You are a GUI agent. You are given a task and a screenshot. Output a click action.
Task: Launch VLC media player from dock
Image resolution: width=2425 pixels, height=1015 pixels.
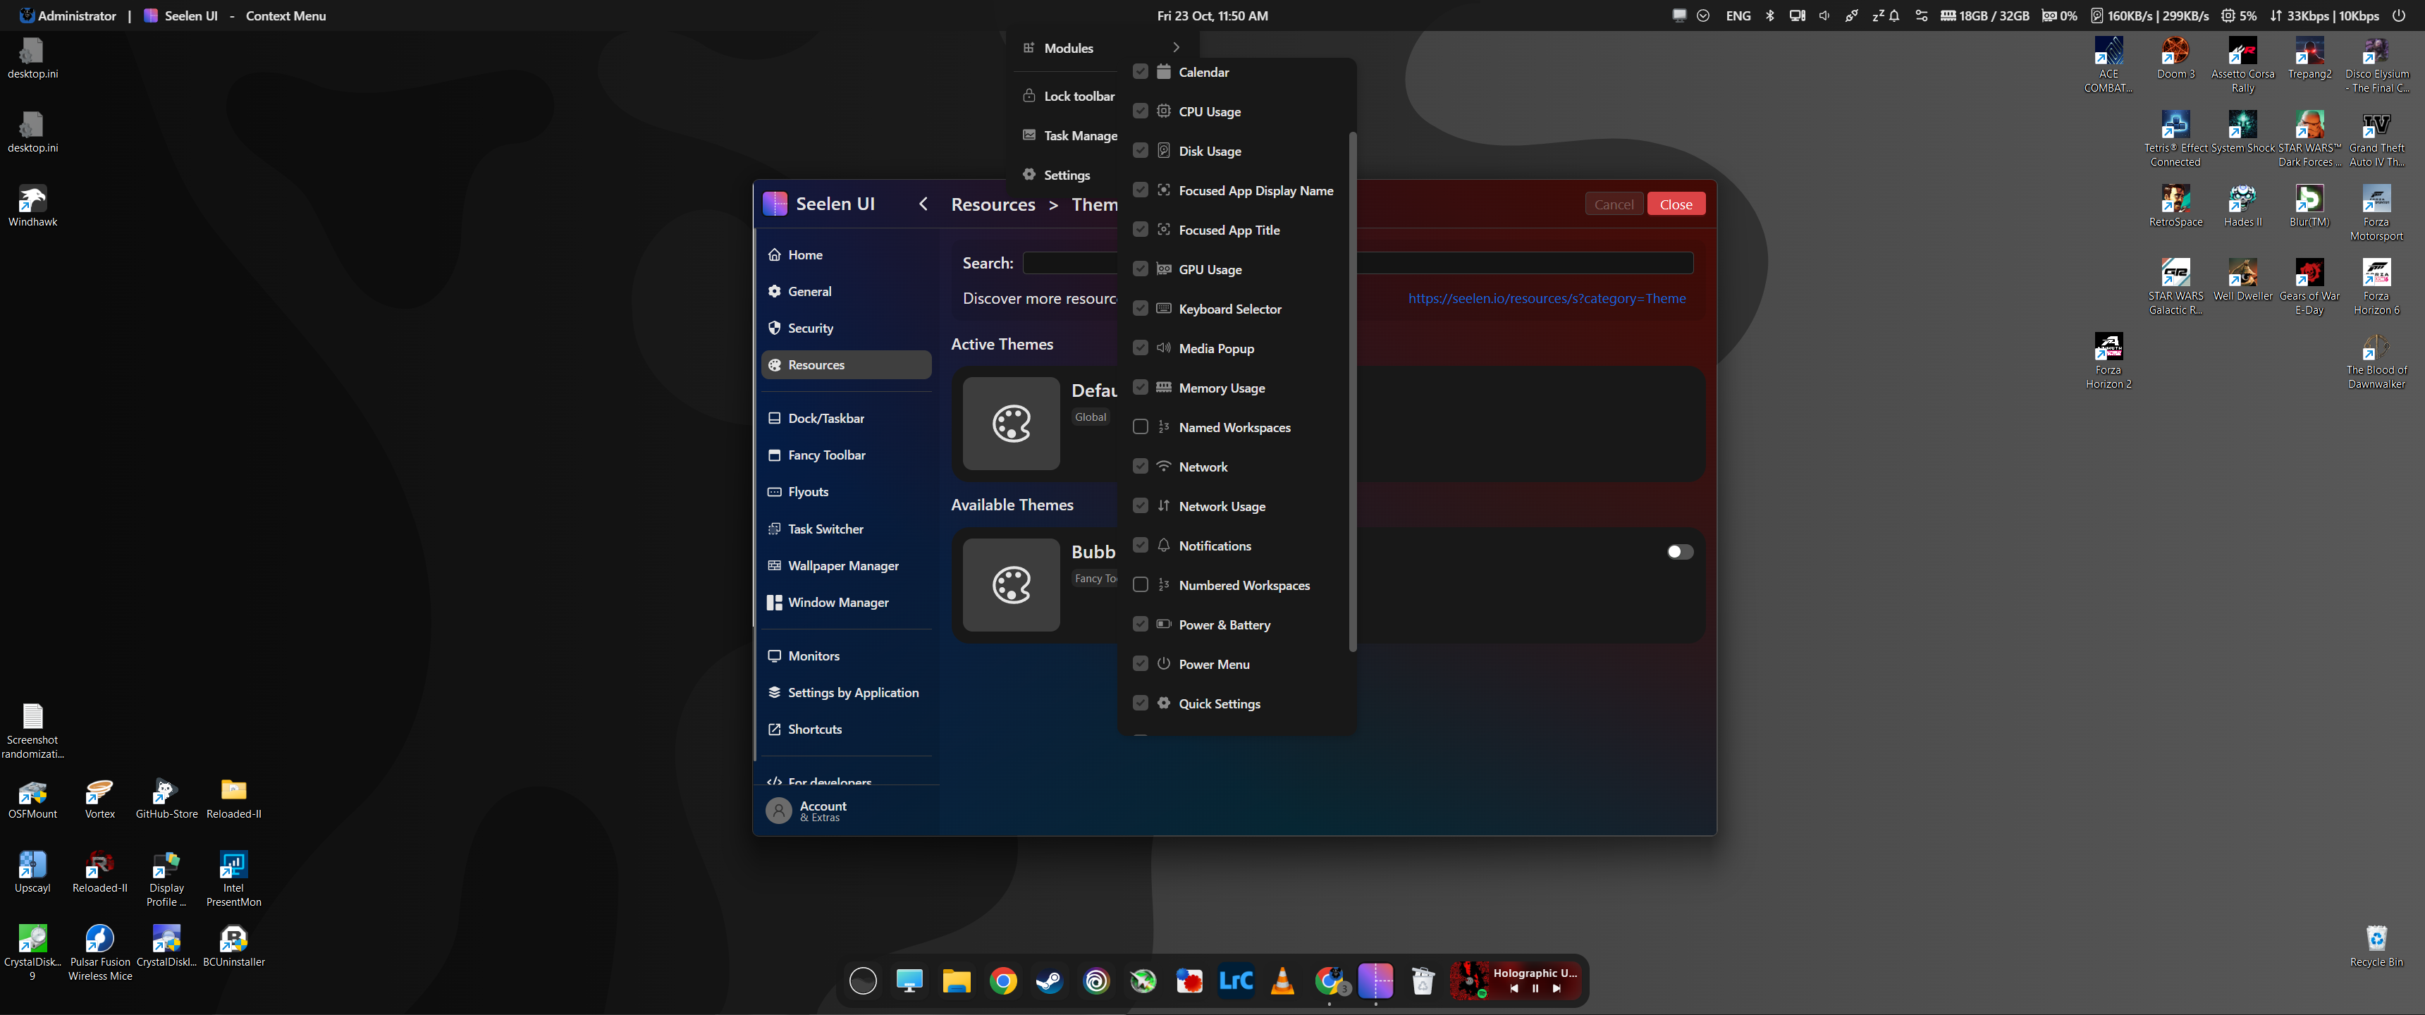[x=1282, y=981]
